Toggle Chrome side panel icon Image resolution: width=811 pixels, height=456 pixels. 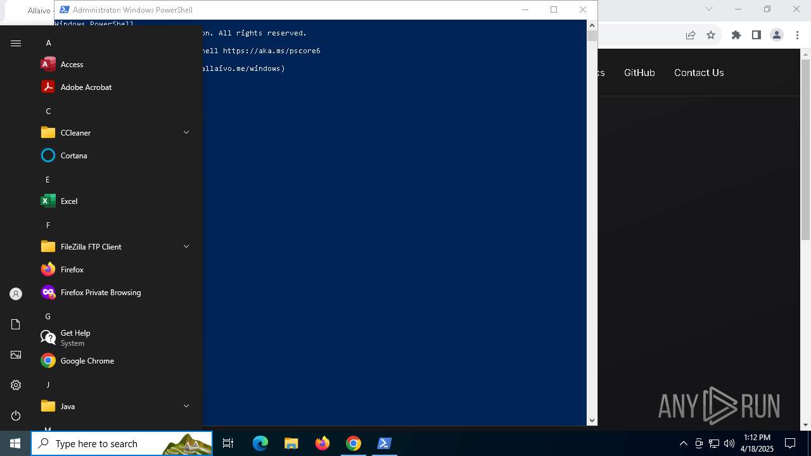coord(757,35)
